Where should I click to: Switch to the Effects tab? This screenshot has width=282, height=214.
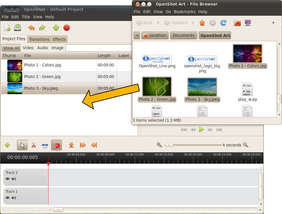[x=59, y=39]
